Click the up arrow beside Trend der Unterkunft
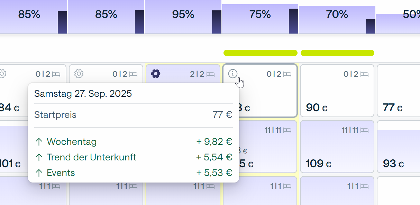Image resolution: width=420 pixels, height=205 pixels. (x=39, y=157)
